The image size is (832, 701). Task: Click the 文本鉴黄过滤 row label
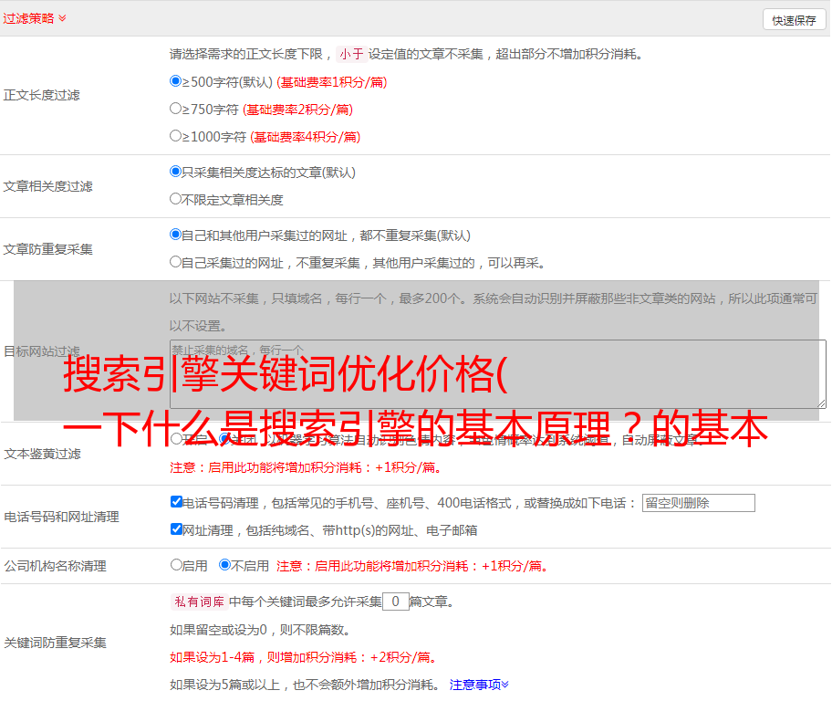tap(43, 454)
